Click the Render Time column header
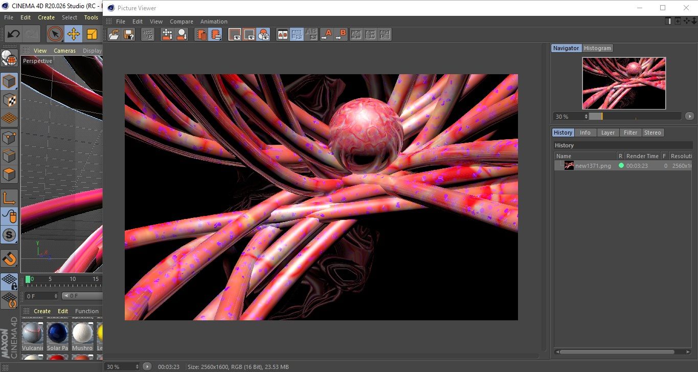The height and width of the screenshot is (372, 698). click(x=642, y=156)
